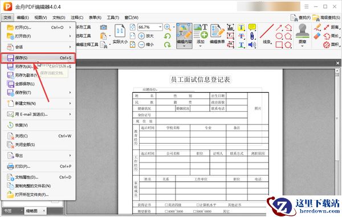Select the yellow highlight text tool
Screen dimensions: 342x217
pyautogui.click(x=241, y=27)
